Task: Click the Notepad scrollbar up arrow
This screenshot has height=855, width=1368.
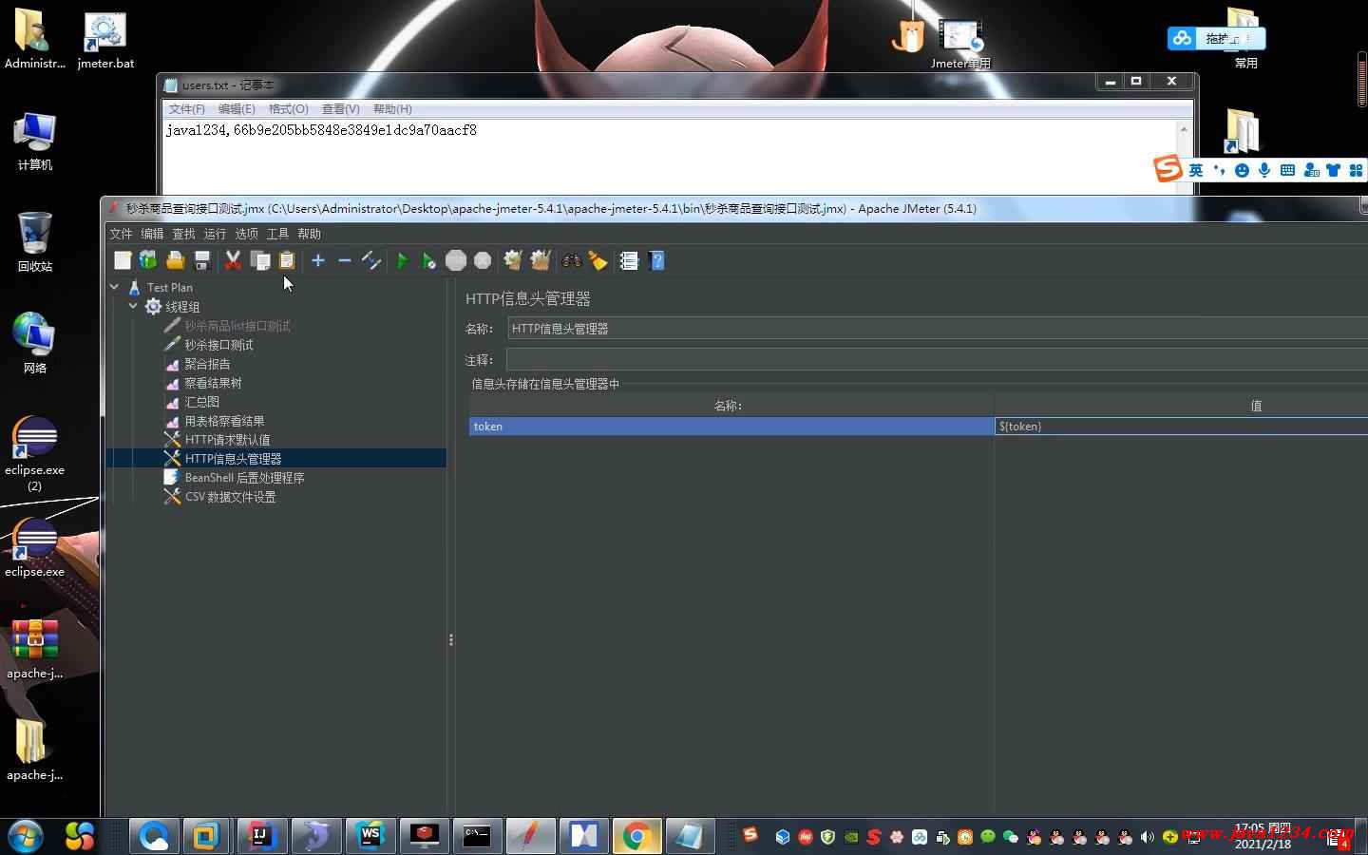Action: [1184, 129]
